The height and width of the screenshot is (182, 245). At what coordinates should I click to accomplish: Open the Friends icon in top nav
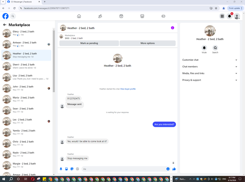[100, 16]
